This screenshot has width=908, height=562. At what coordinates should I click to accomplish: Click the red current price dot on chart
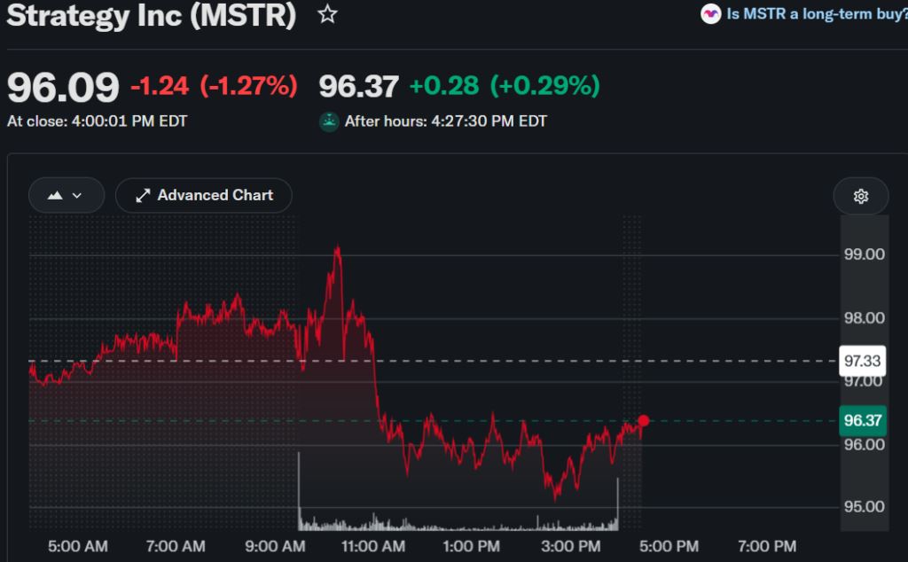(644, 421)
